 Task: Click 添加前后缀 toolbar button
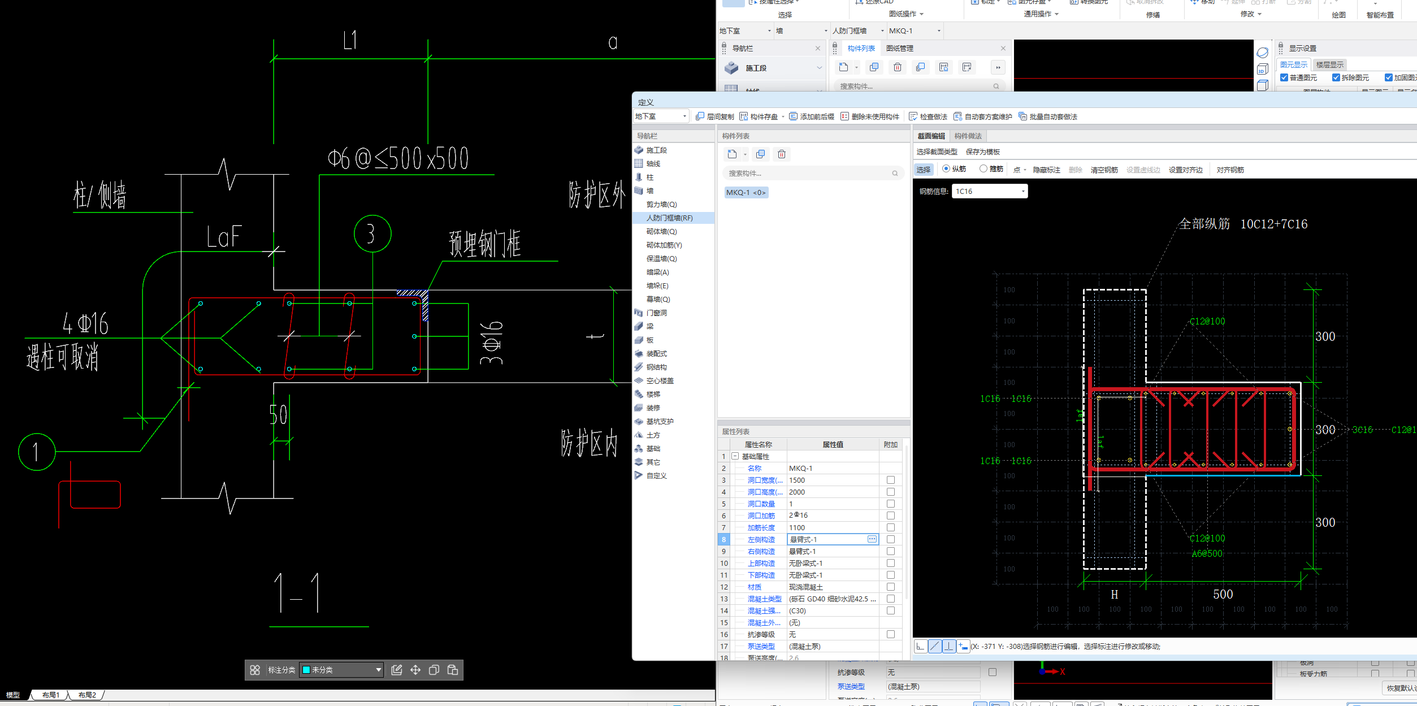[812, 116]
